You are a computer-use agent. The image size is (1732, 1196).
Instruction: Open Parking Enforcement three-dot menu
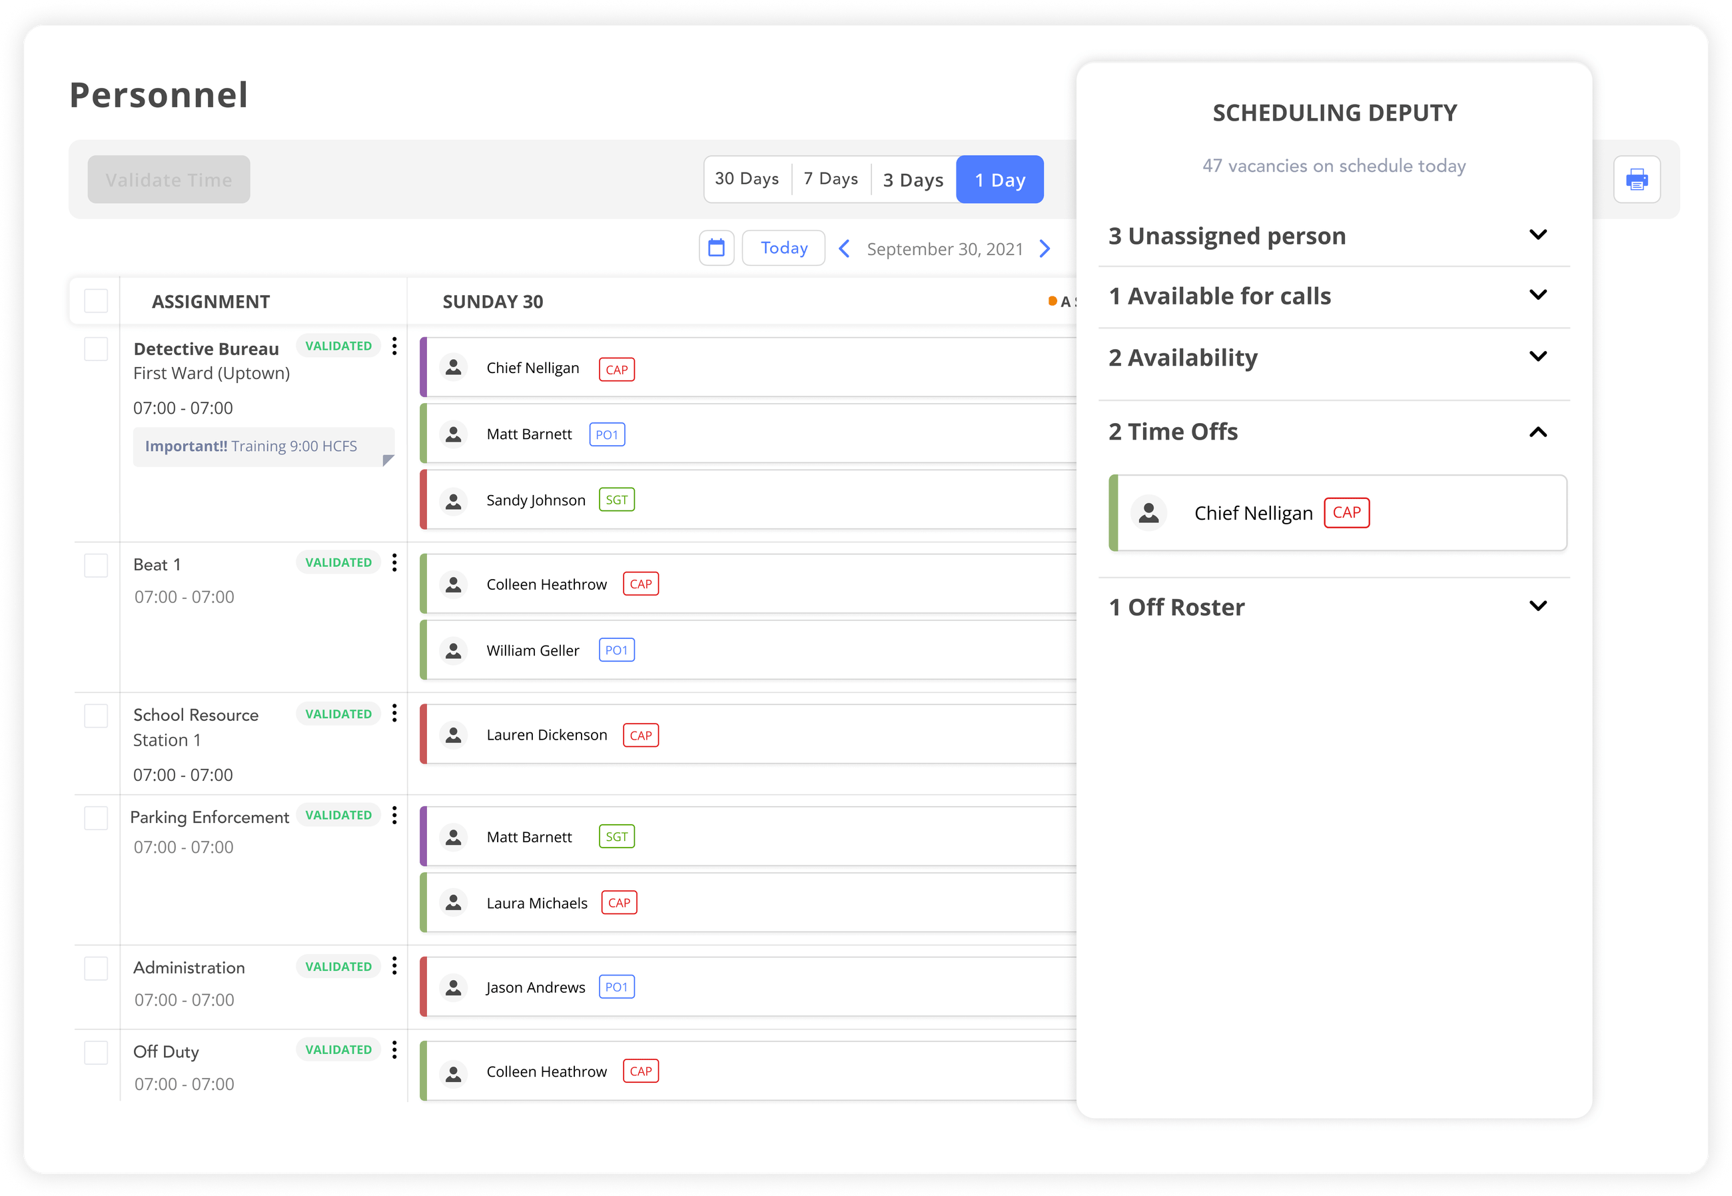click(394, 816)
